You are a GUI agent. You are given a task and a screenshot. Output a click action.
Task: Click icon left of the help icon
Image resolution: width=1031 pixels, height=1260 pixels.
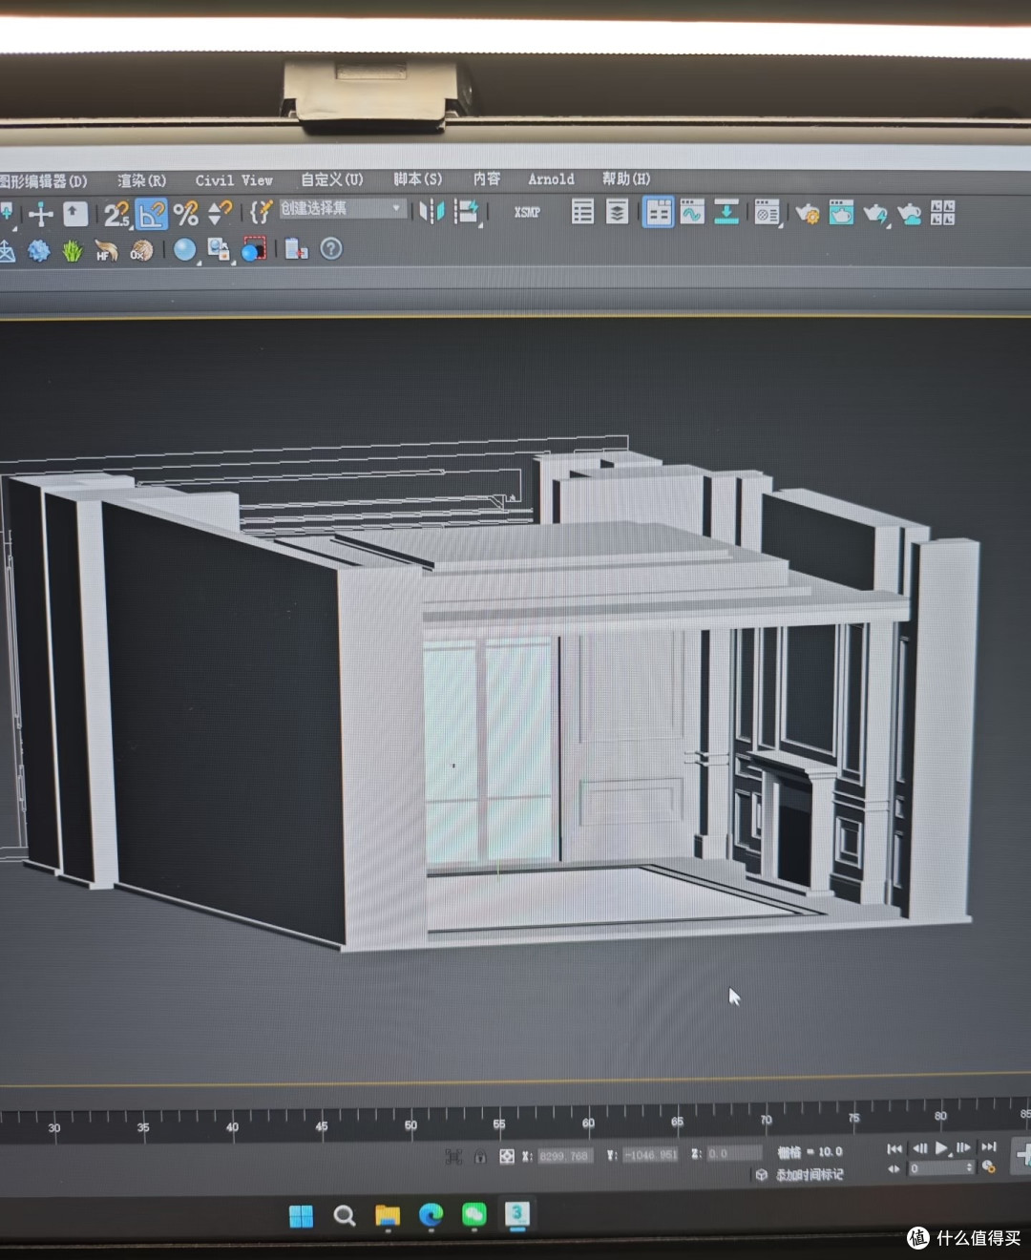pyautogui.click(x=297, y=249)
